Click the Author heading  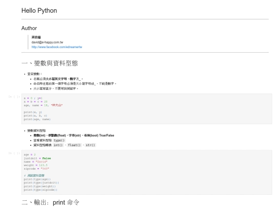coord(29,28)
